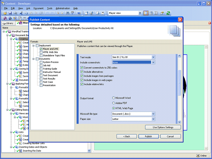Screen dimensions: 212x159
Task: Select Creating Number Lists tree item
Action: pos(33,143)
